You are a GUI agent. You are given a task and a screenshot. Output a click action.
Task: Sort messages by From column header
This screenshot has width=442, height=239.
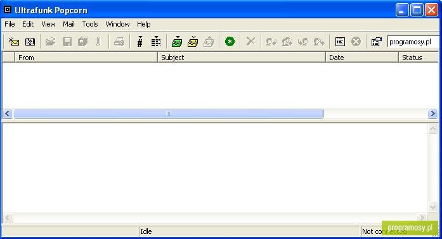(86, 58)
